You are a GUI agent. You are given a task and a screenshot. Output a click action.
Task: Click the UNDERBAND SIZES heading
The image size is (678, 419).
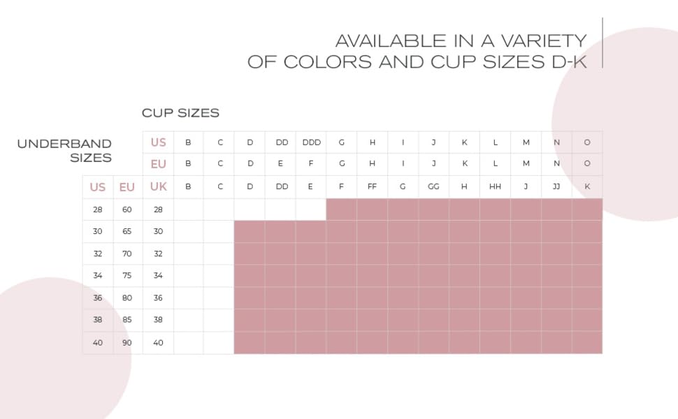64,150
